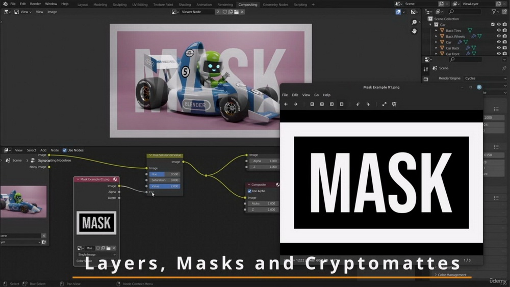Click the MASK thumbnail in Mask Example node
This screenshot has width=510, height=287.
coord(96,223)
